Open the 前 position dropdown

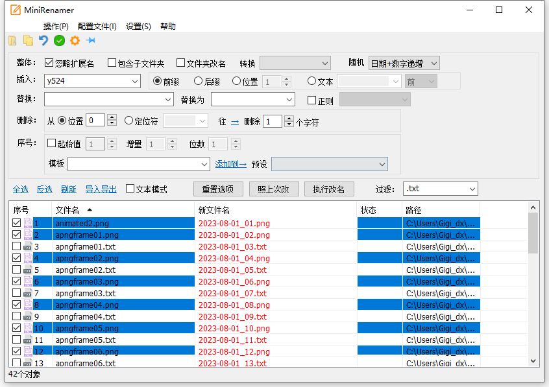coord(421,82)
